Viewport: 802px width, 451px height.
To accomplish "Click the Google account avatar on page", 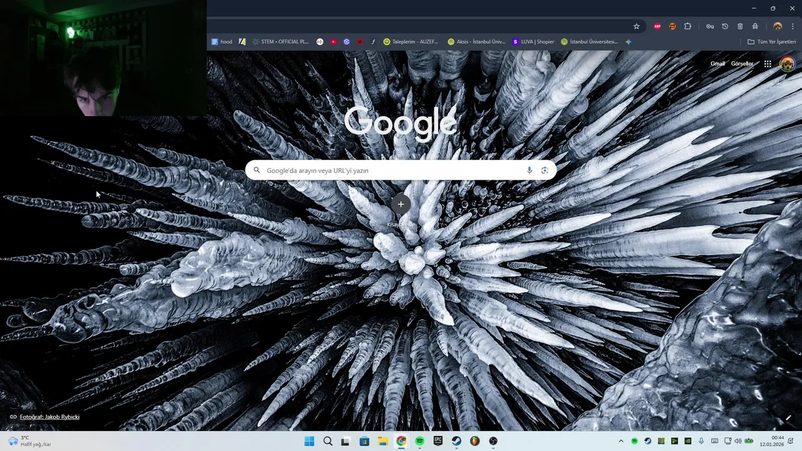I will pos(787,64).
